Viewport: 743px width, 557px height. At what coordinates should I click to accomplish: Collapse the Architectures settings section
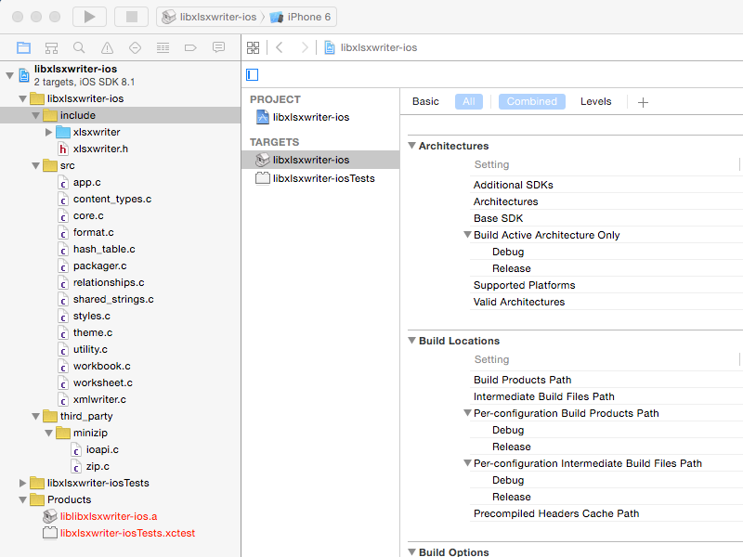click(x=412, y=146)
